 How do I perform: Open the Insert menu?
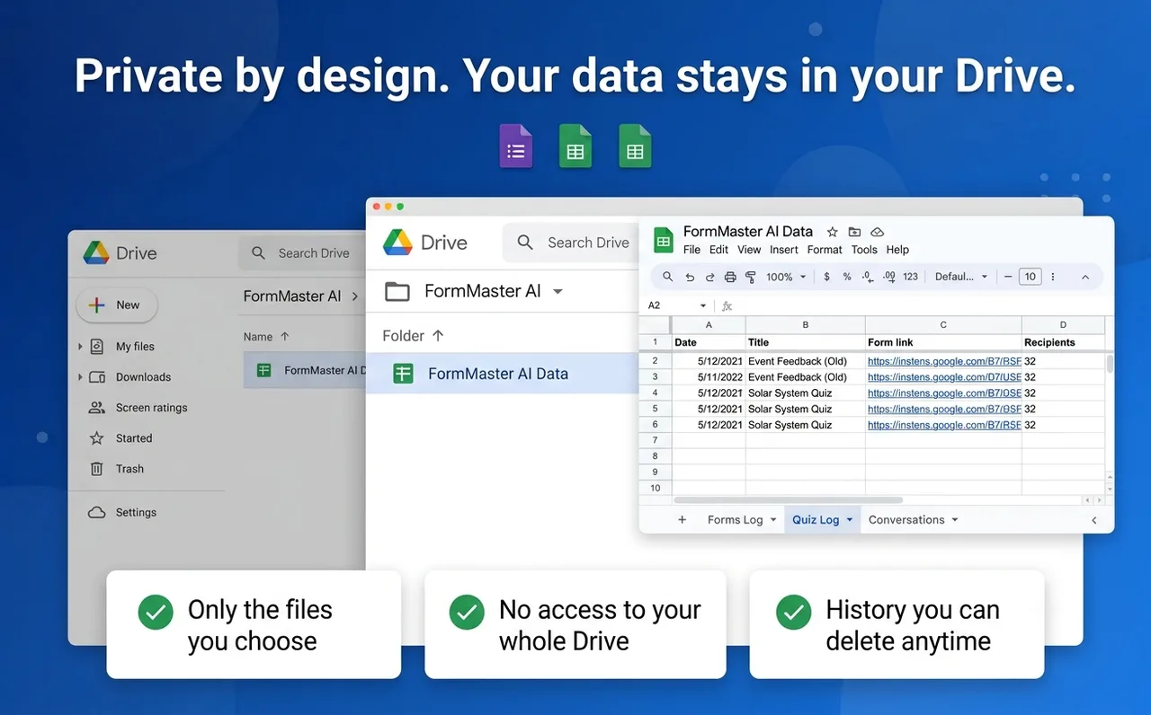[784, 250]
